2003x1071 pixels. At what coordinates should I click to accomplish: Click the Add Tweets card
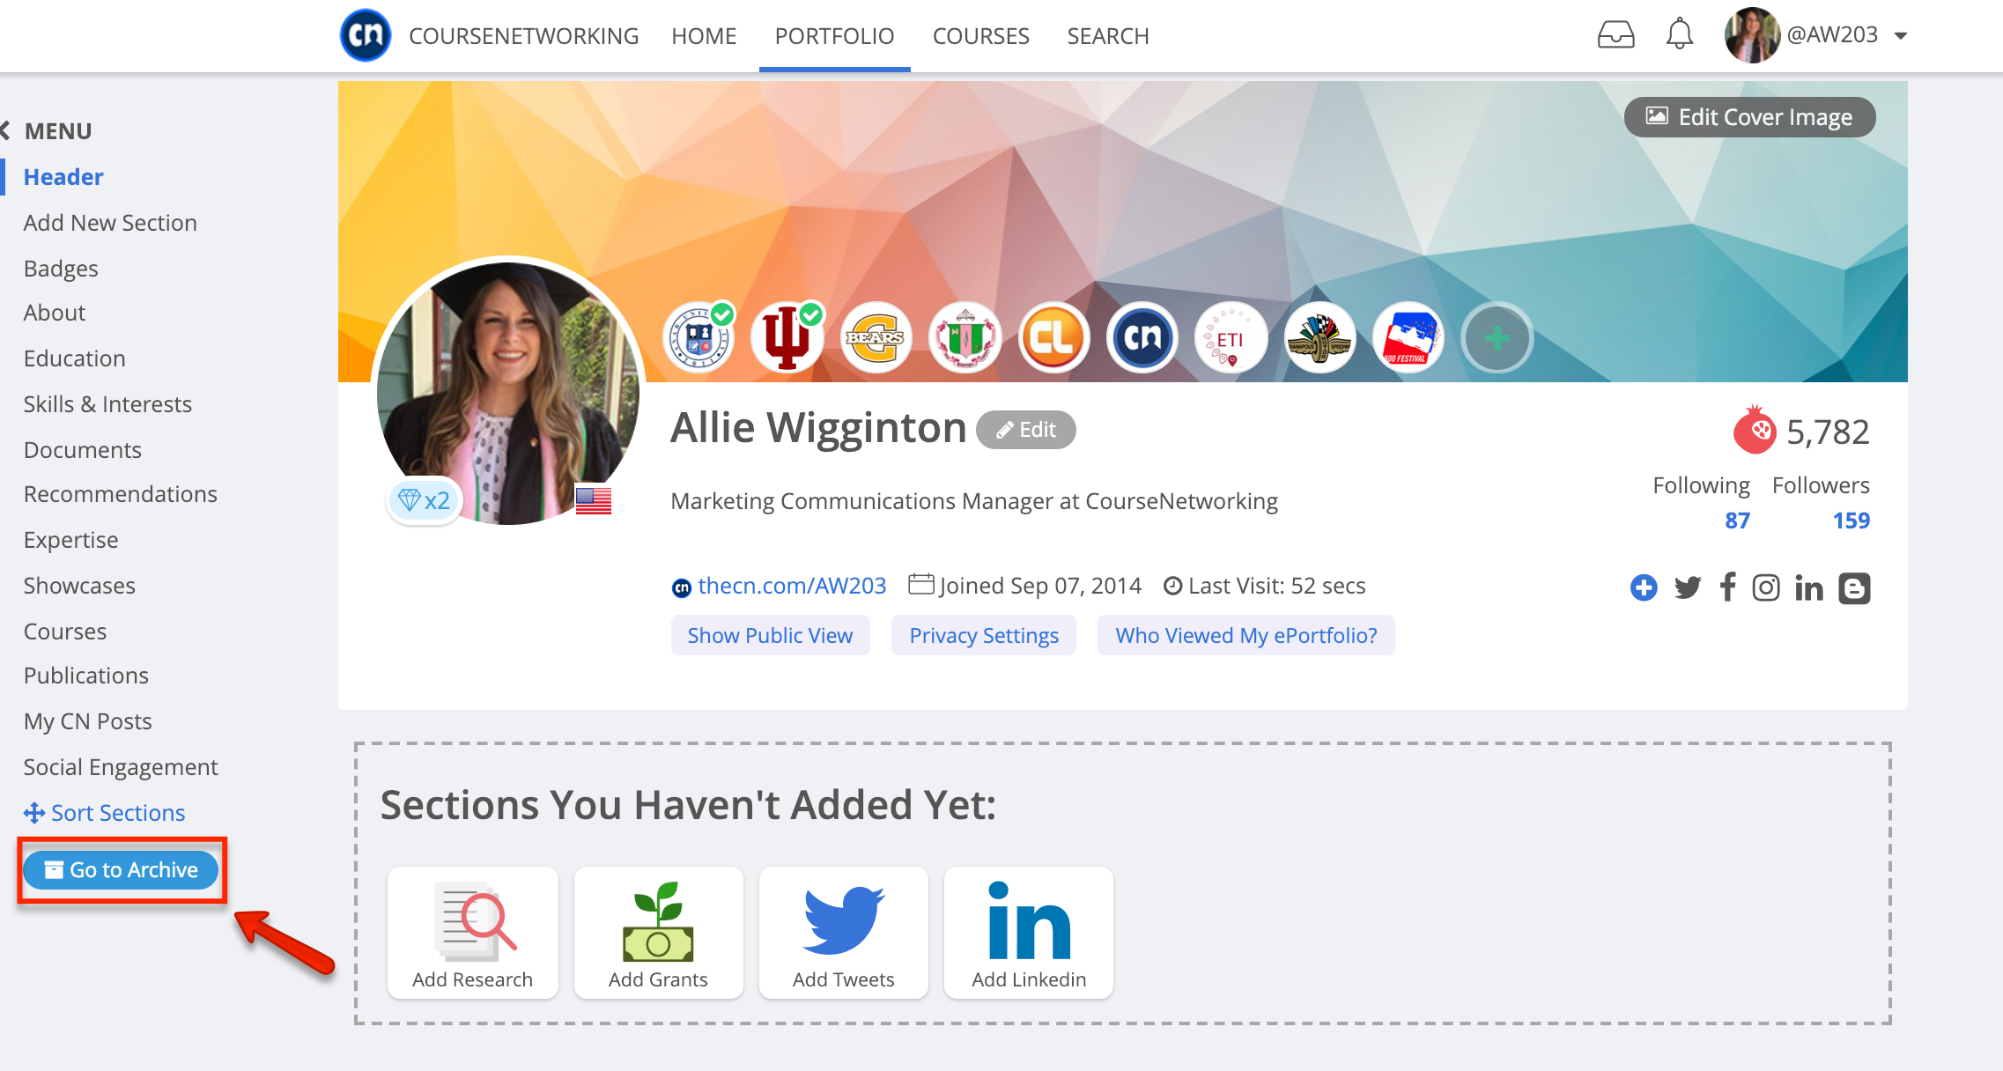click(843, 933)
